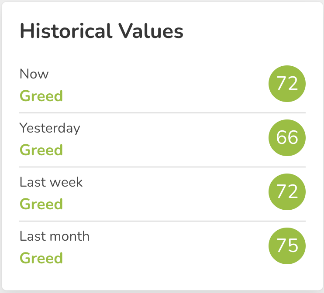Click the divider line below Last week row

coord(162,221)
